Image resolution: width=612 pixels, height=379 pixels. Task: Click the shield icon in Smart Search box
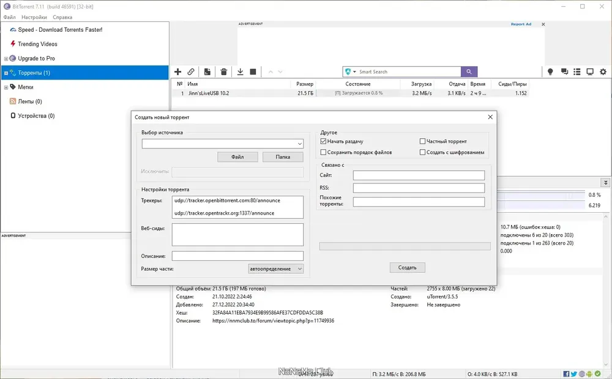pyautogui.click(x=348, y=72)
